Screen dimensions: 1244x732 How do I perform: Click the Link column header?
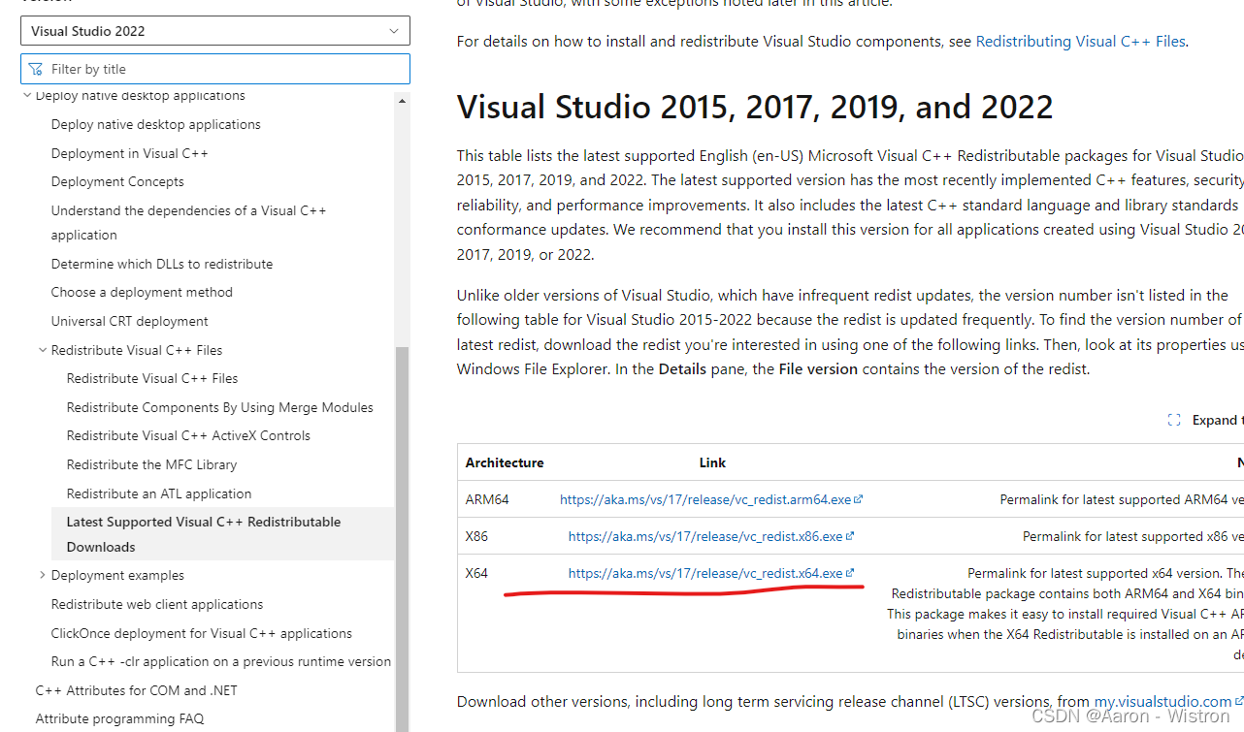pyautogui.click(x=712, y=462)
